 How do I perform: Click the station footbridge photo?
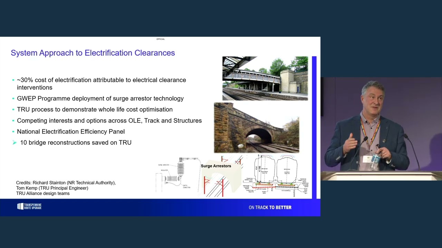click(x=265, y=78)
